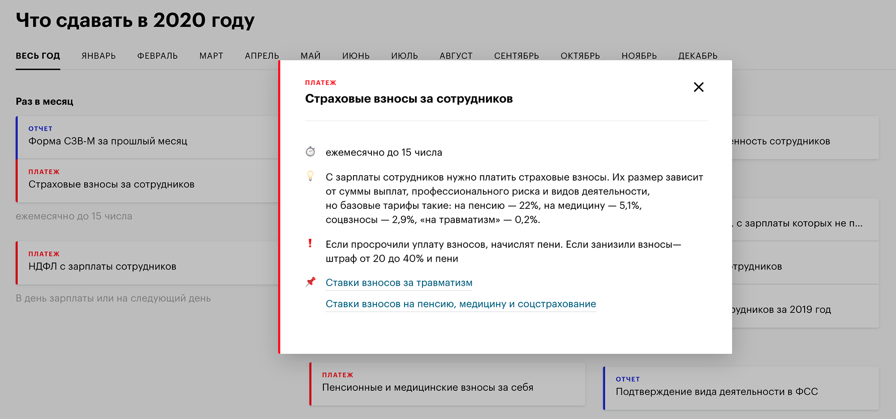Open background card «с зарплаты которых не п...»
The width and height of the screenshot is (896, 419).
(806, 220)
